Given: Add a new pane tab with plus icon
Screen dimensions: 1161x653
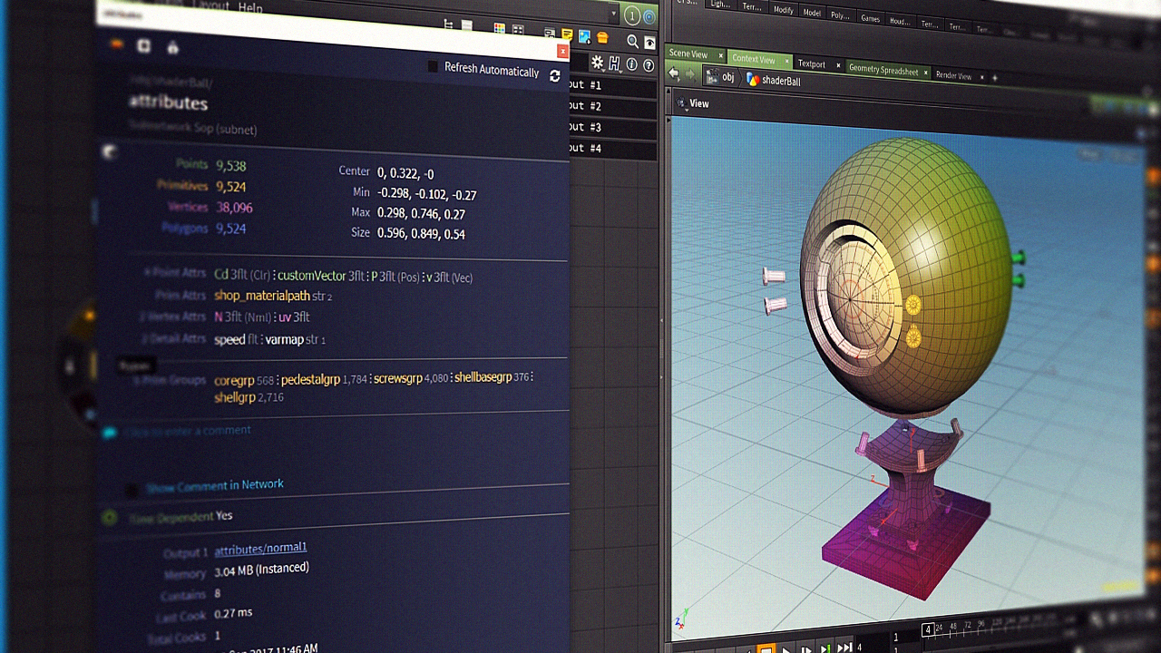Looking at the screenshot, I should coord(994,78).
